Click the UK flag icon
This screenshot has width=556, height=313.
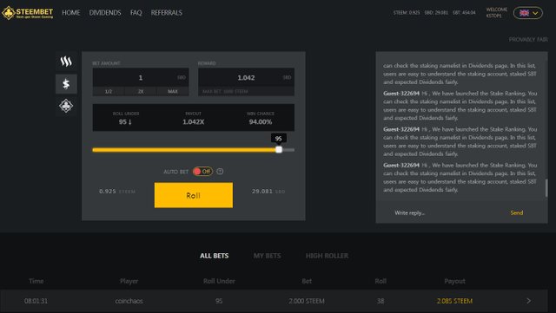coord(524,13)
